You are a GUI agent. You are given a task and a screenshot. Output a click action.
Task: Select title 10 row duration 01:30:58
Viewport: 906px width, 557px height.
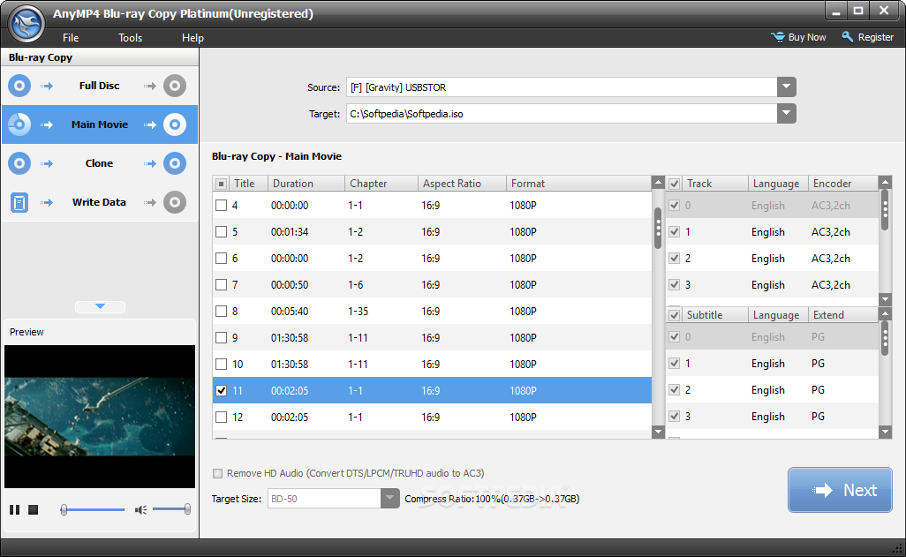(432, 364)
